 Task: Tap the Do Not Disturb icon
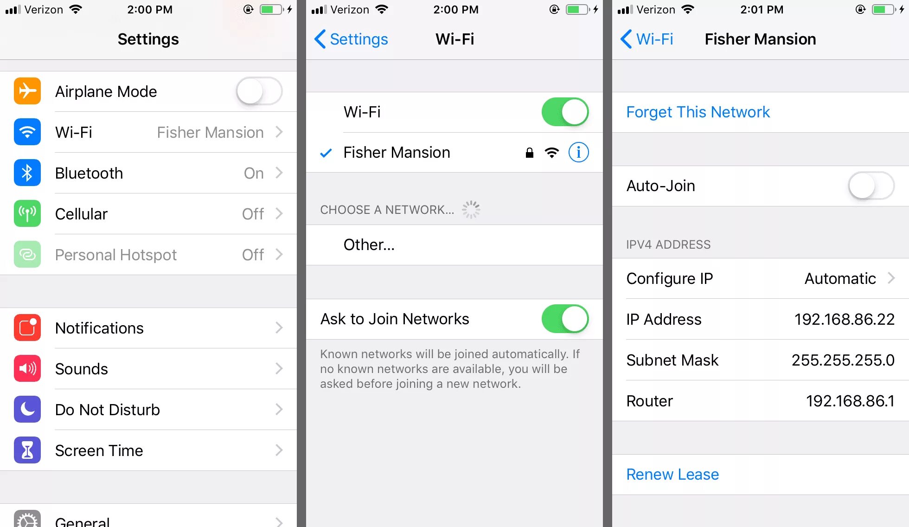26,409
